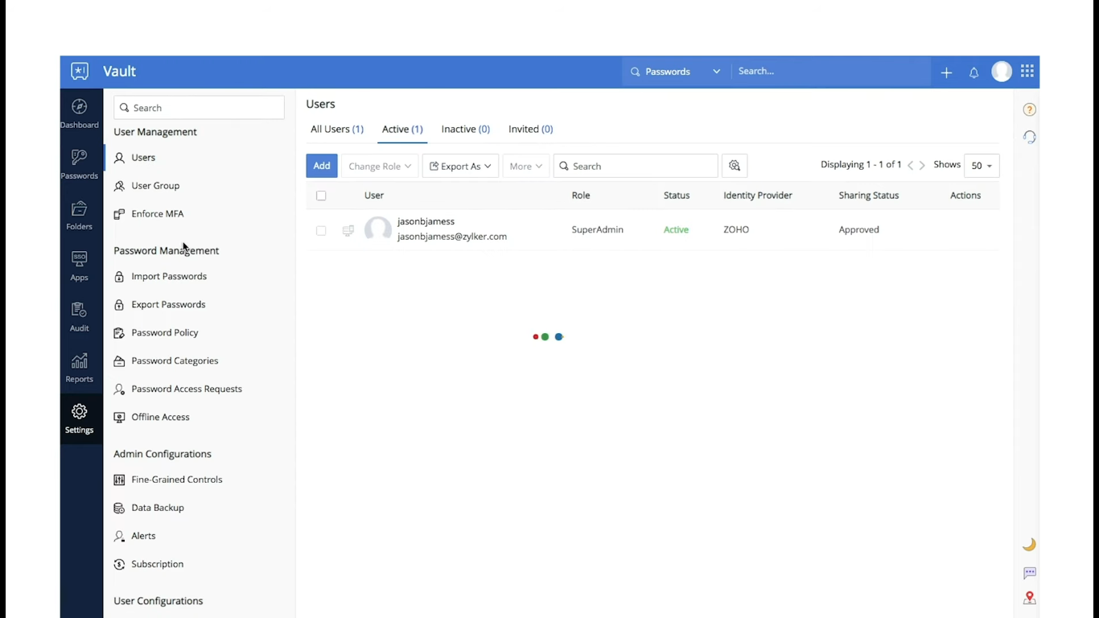Select Settings gear in left navigation
The image size is (1099, 618).
click(79, 418)
